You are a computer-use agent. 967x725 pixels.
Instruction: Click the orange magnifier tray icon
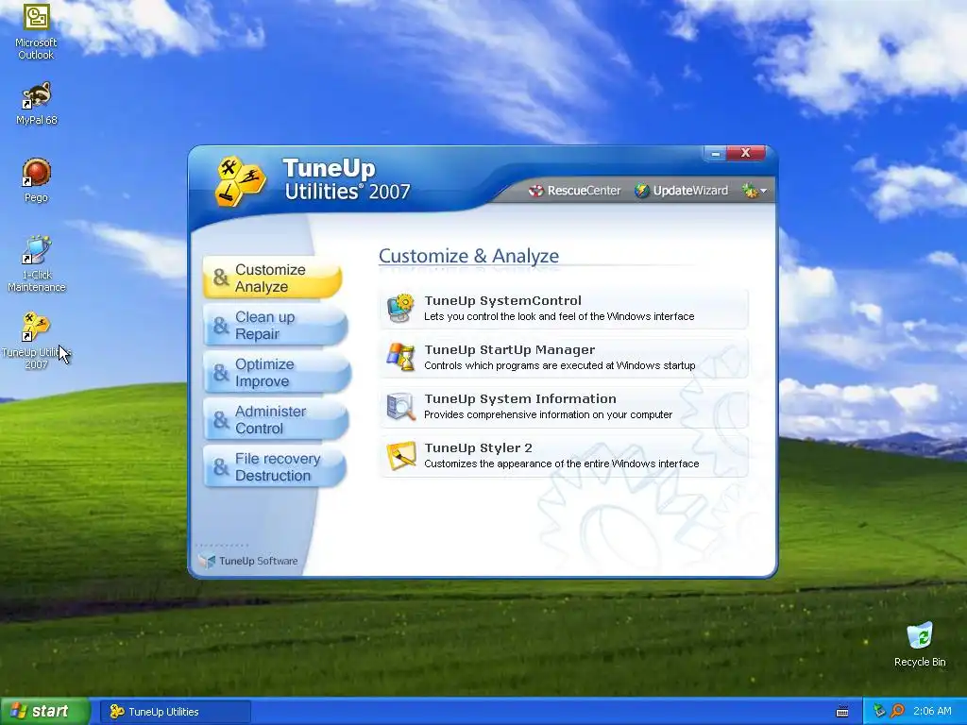pos(897,711)
